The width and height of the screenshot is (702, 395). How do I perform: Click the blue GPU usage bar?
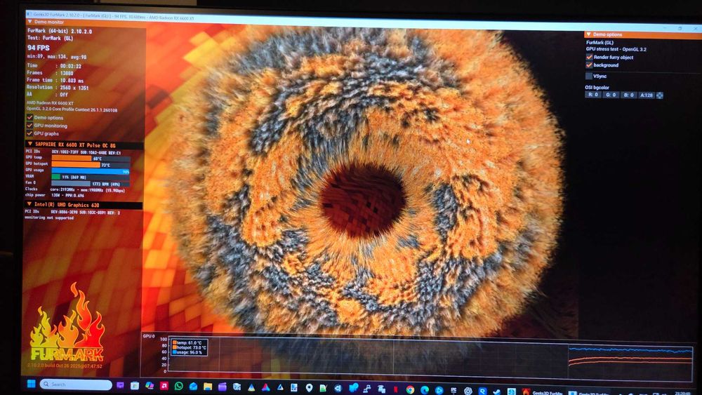click(91, 171)
